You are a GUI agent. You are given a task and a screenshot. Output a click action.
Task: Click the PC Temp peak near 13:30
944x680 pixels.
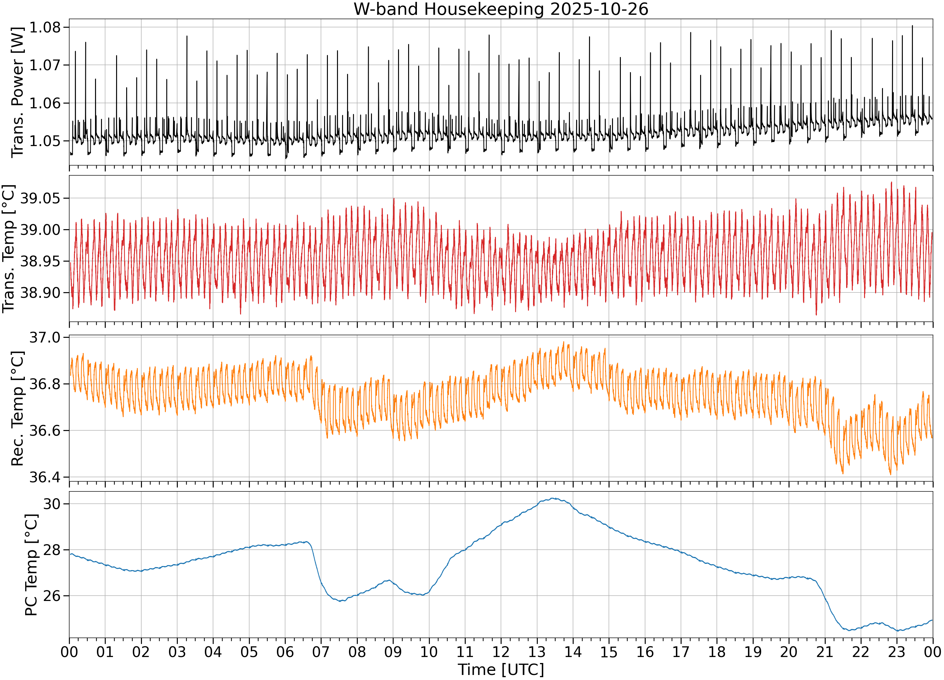[x=553, y=498]
